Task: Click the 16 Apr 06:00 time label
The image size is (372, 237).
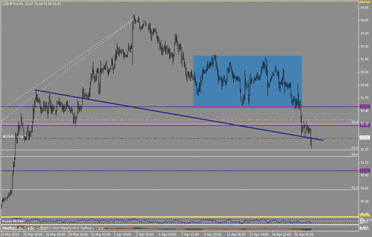Action: [x=304, y=235]
